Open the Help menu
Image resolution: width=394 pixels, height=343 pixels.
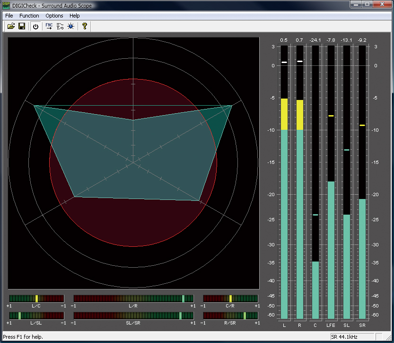(x=75, y=16)
